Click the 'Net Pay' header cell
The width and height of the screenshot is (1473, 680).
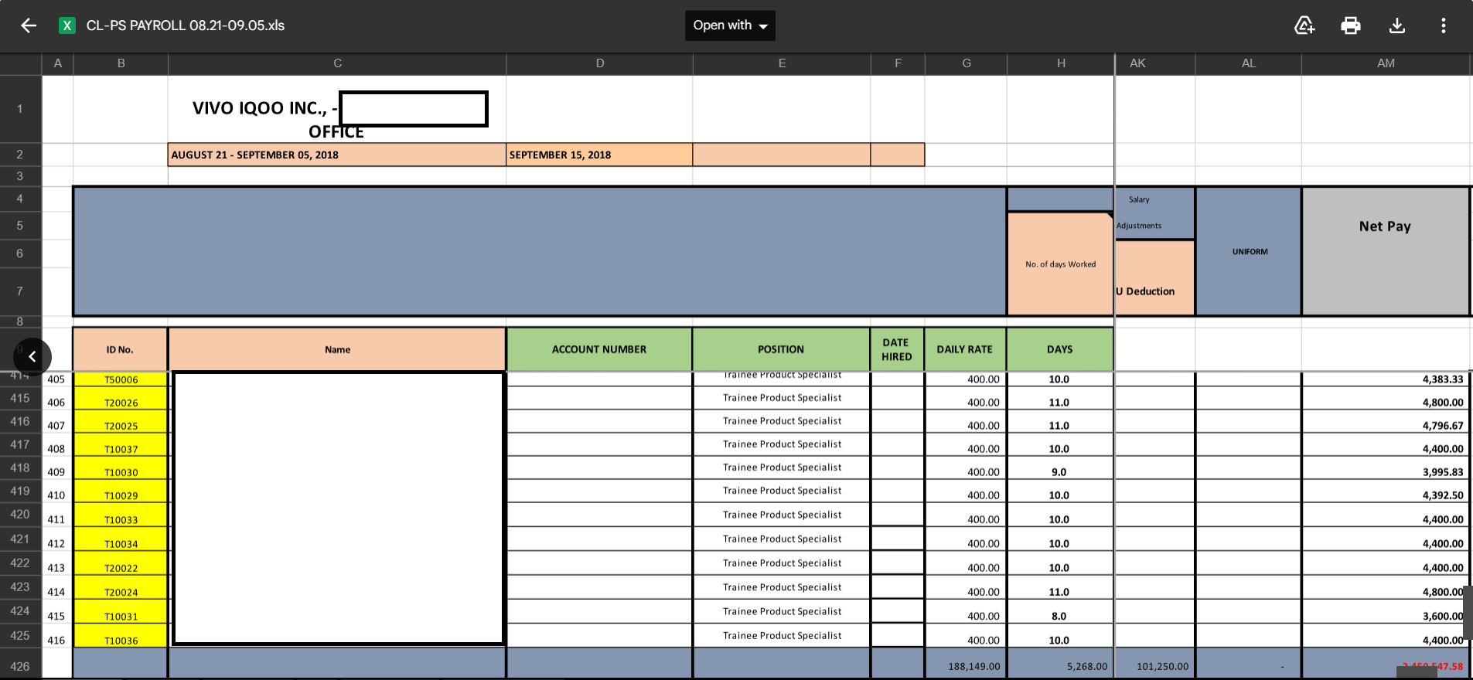pos(1386,251)
